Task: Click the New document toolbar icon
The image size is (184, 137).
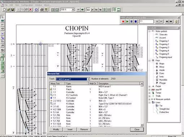Action: point(4,10)
